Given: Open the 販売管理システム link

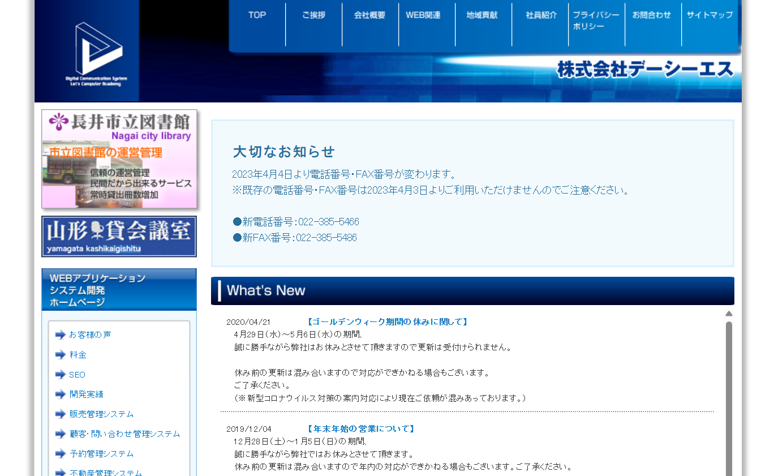Looking at the screenshot, I should (101, 414).
